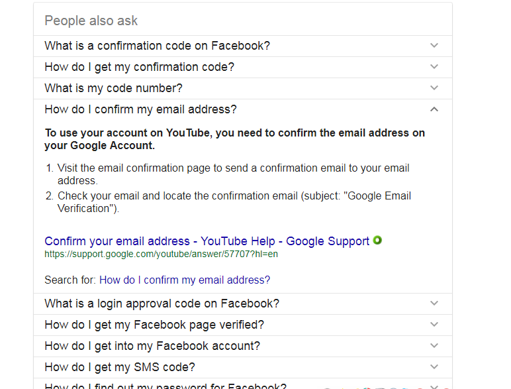
Task: Click the support.google.com/youtube/answer URL
Action: [162, 254]
